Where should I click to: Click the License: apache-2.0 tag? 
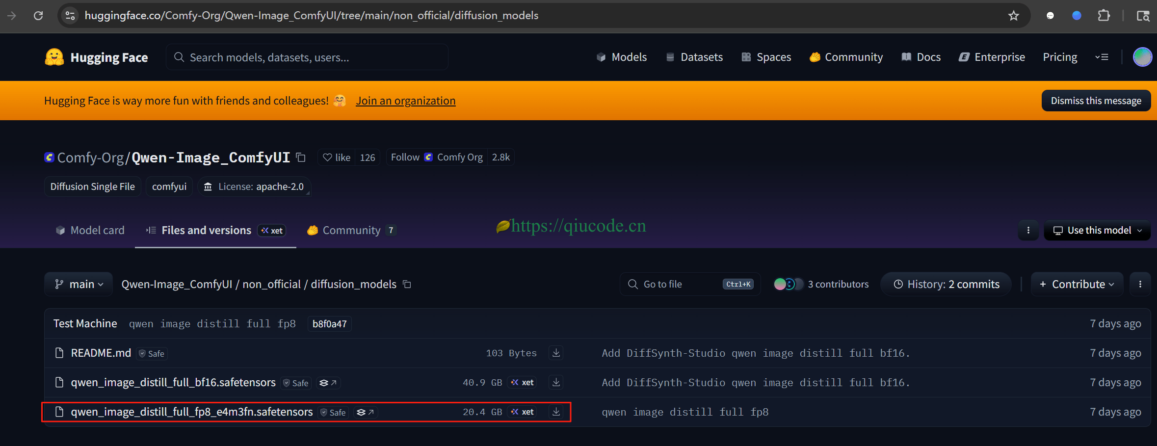pos(254,186)
